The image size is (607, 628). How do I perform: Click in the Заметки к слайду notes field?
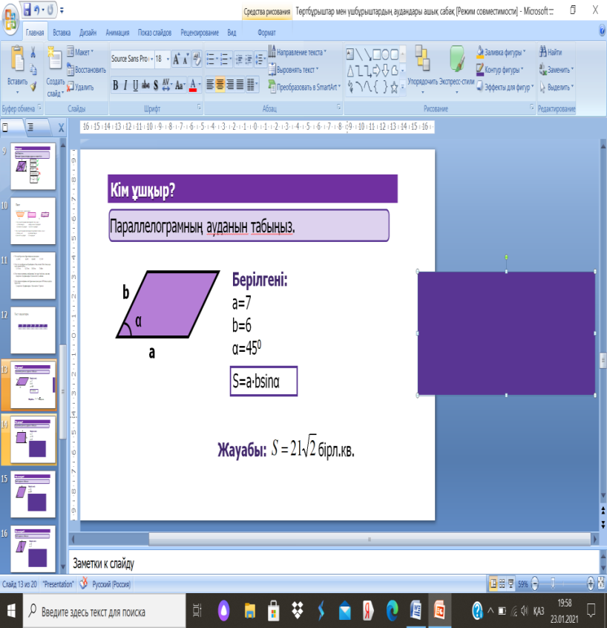click(334, 563)
